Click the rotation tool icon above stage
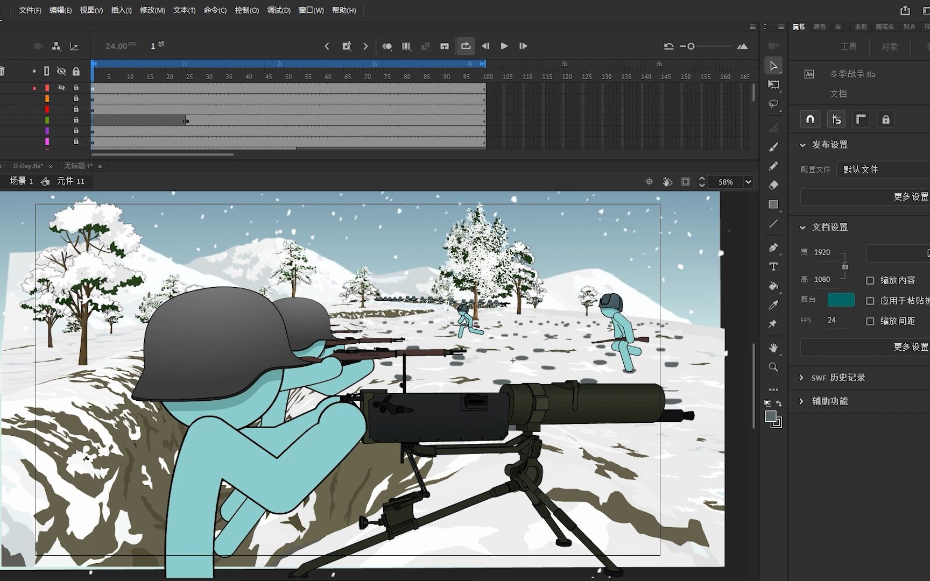This screenshot has width=930, height=581. pyautogui.click(x=667, y=182)
